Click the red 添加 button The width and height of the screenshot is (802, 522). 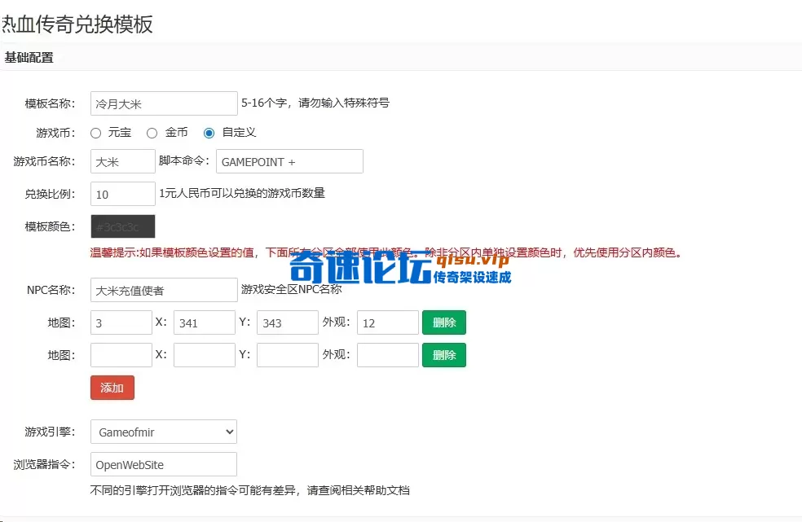(x=112, y=388)
